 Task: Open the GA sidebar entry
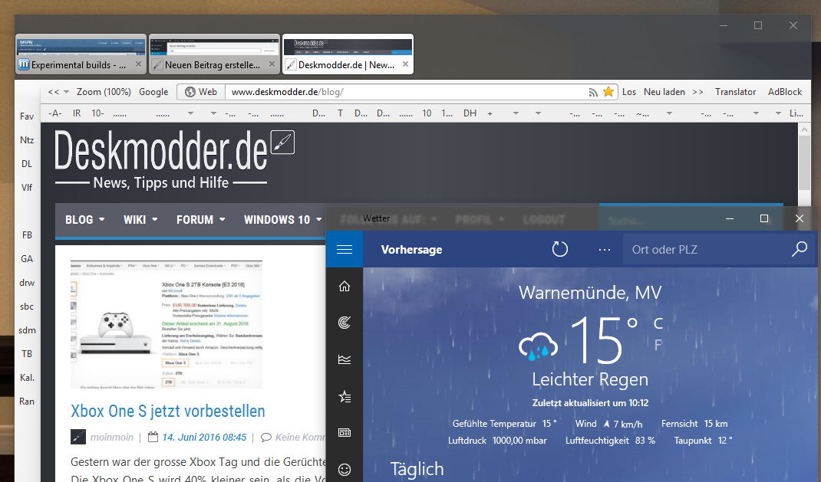(27, 259)
